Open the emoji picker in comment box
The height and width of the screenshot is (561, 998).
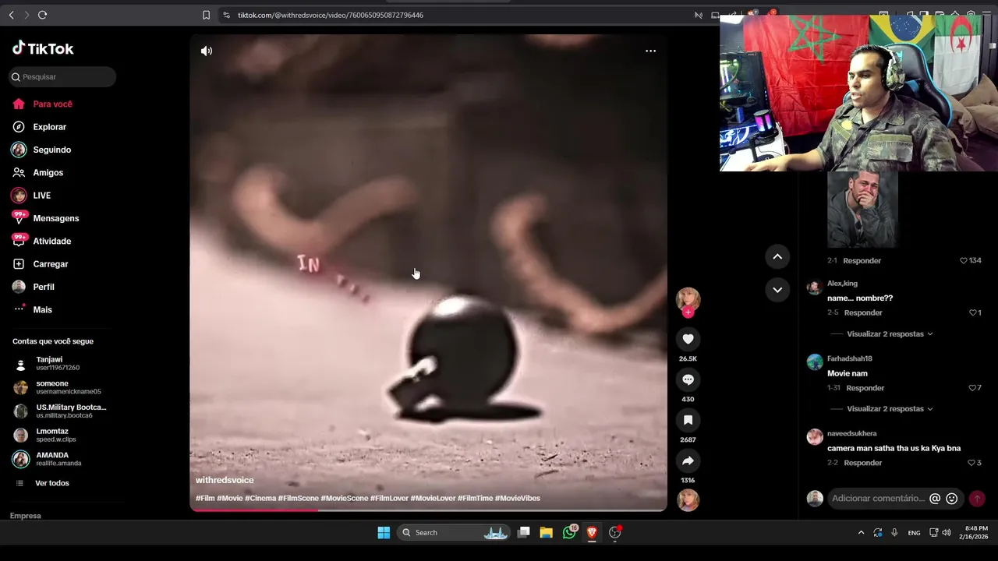tap(951, 499)
